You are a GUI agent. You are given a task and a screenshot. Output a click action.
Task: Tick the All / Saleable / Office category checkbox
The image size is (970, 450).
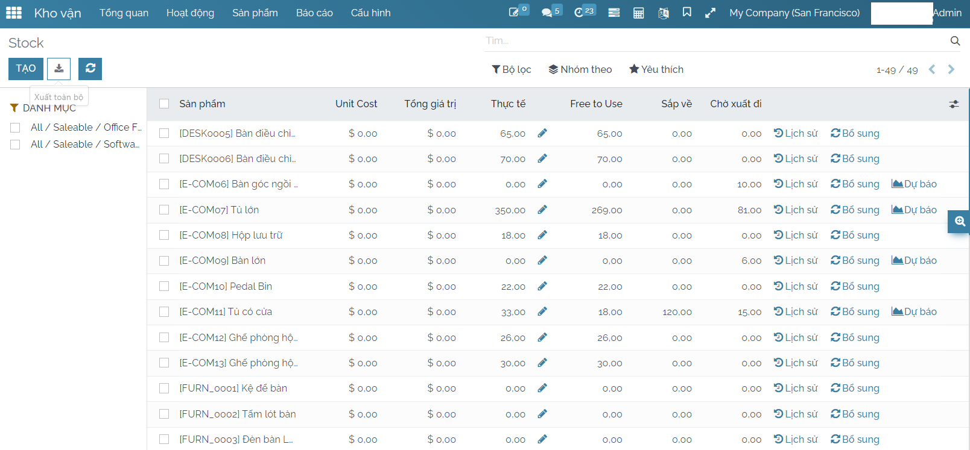16,128
